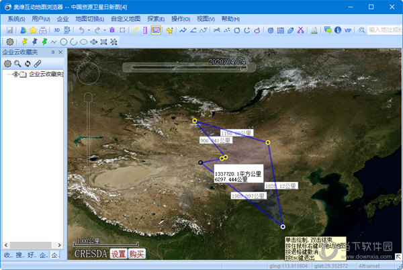
Task: Click the blue image picture icon
Action: pyautogui.click(x=281, y=30)
